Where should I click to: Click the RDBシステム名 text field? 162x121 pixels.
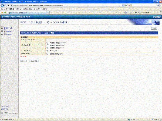[59, 40]
